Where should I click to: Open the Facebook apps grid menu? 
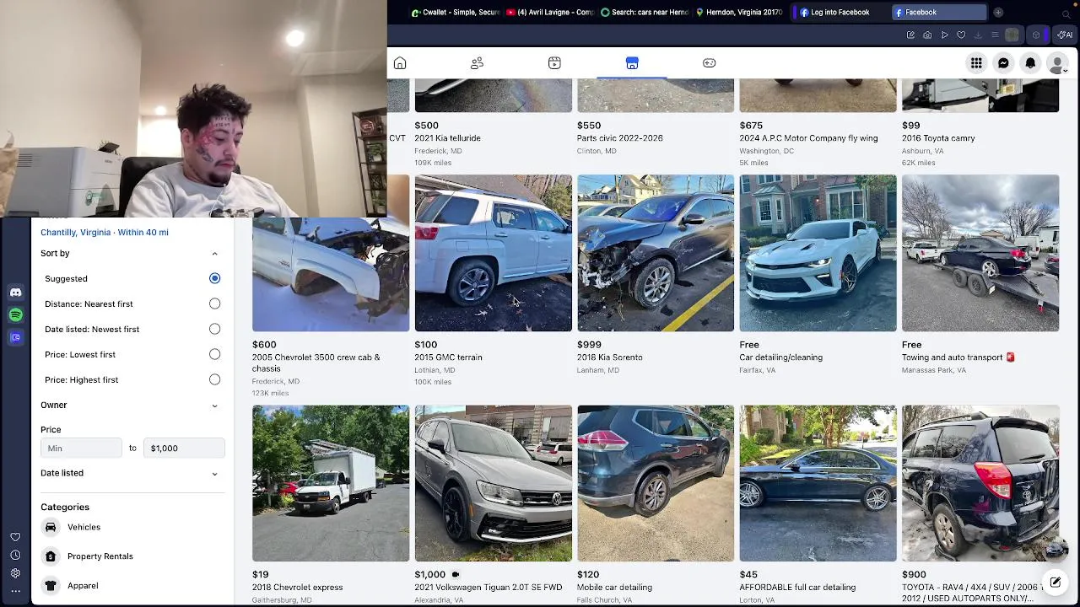(x=976, y=63)
